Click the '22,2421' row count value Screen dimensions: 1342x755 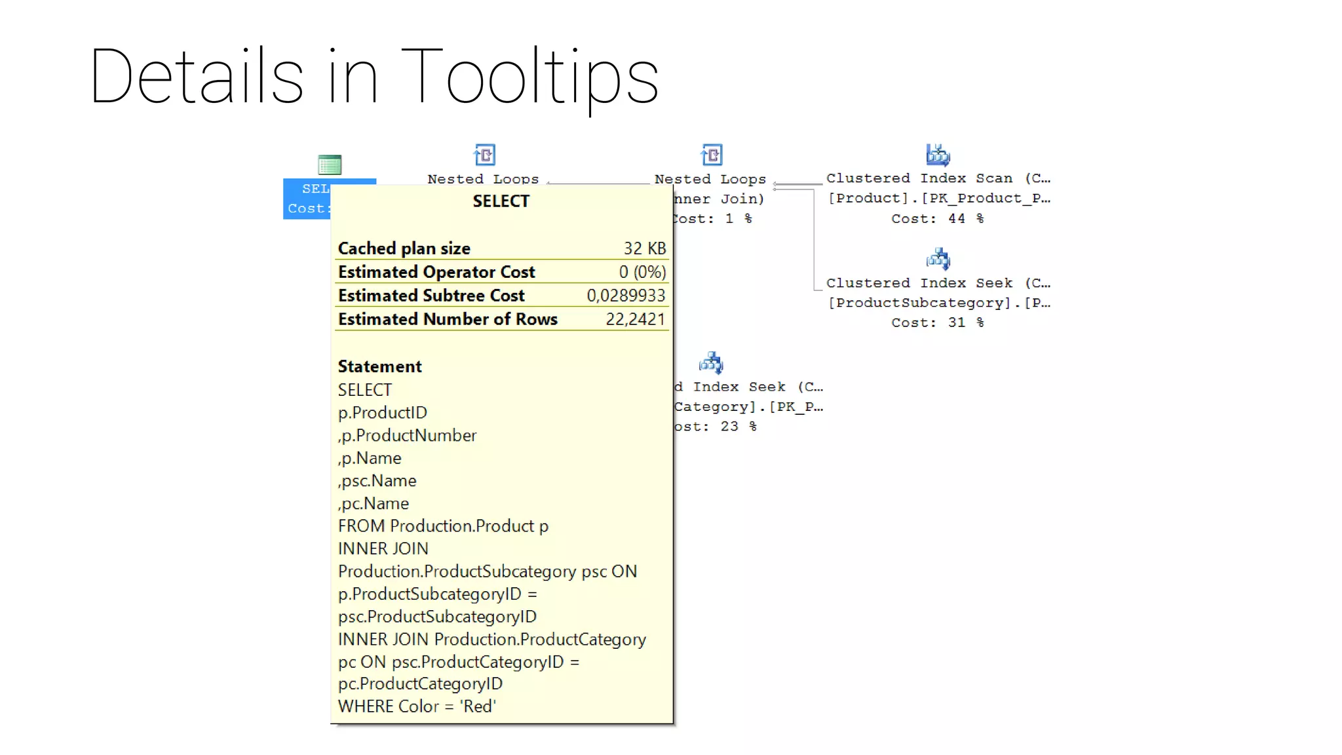coord(636,319)
